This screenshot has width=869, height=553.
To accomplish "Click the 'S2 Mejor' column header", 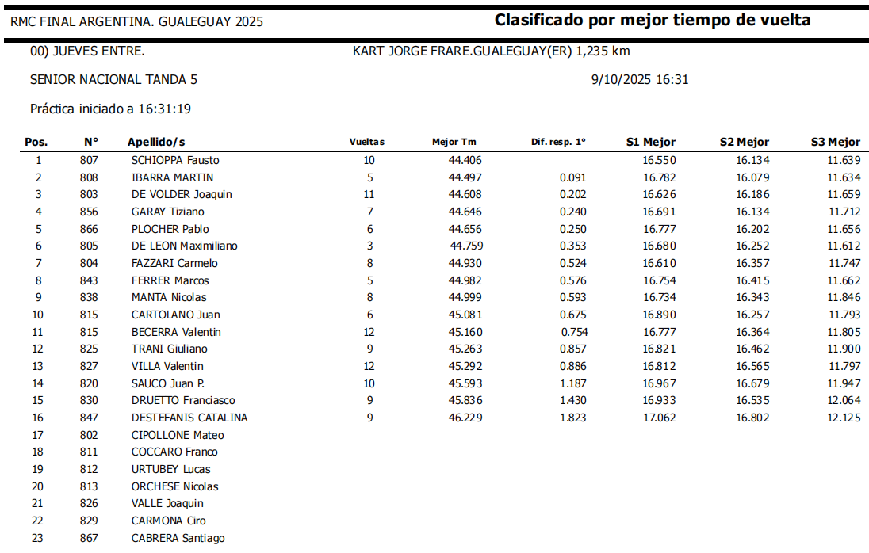I will pos(744,143).
